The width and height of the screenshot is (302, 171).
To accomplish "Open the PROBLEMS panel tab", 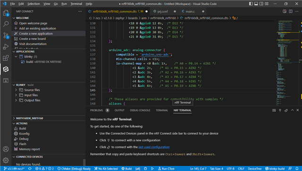I will pos(96,110).
